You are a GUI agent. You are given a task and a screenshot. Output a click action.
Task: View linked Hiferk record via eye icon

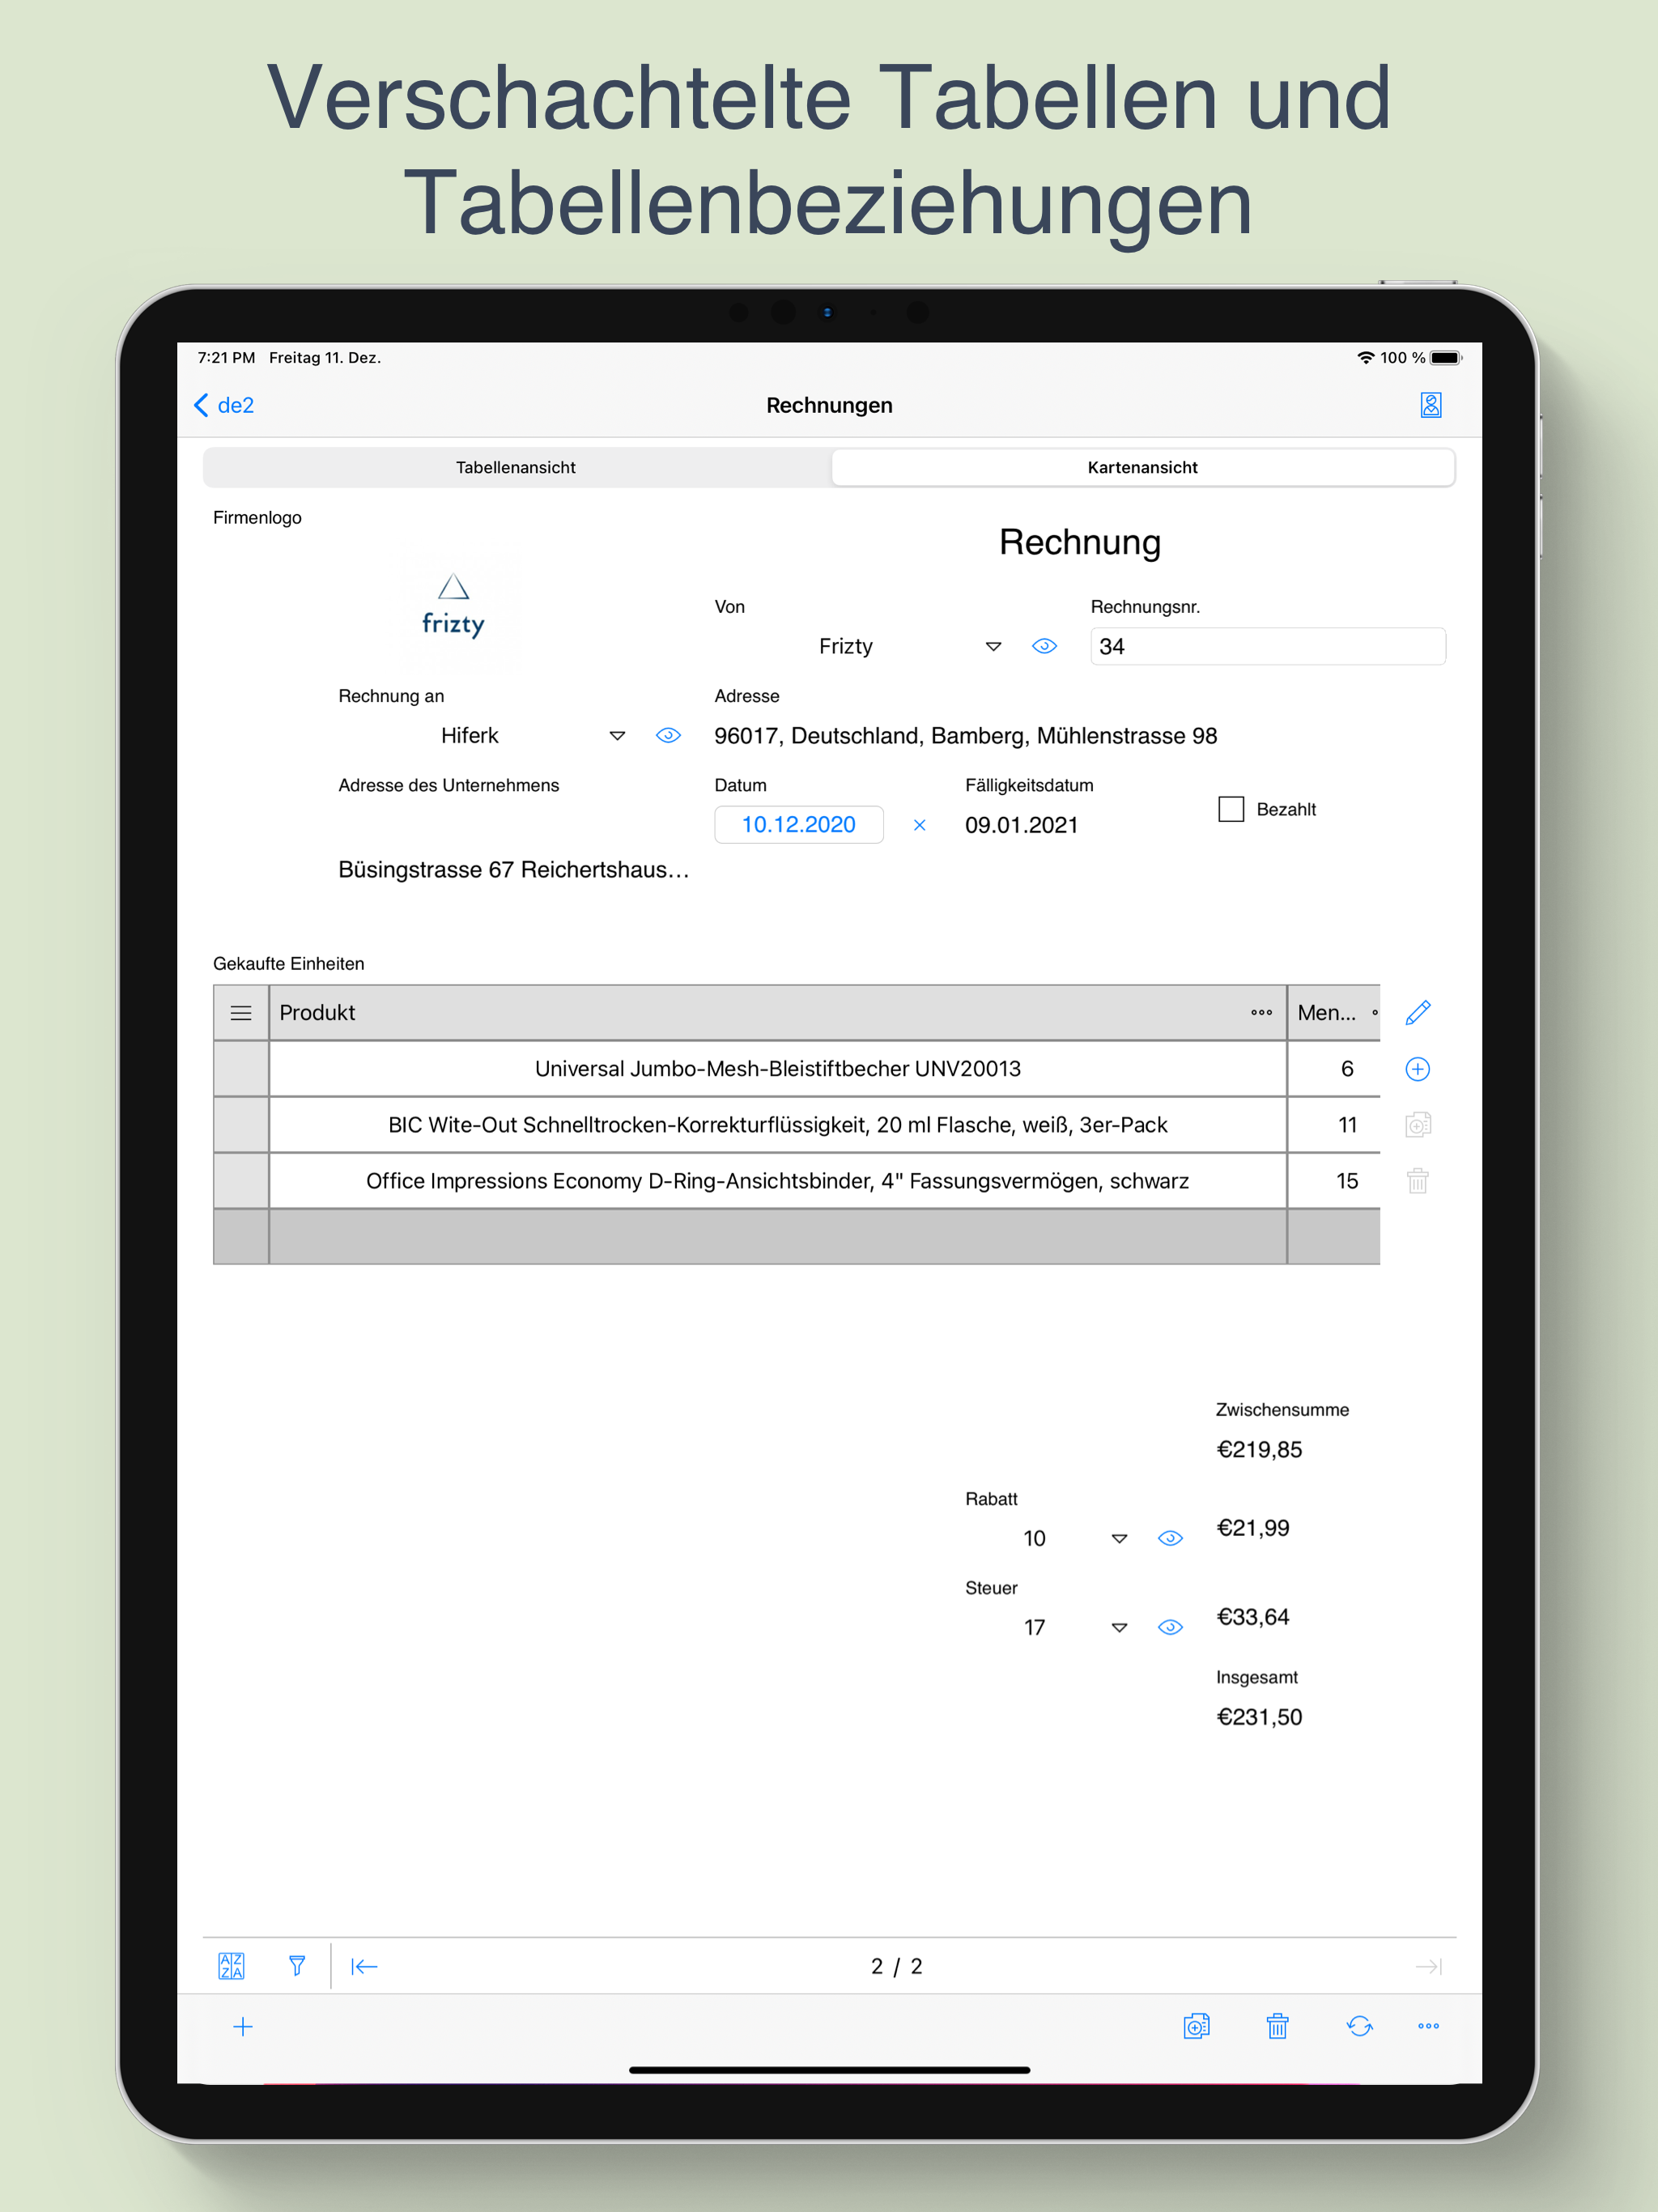[668, 736]
